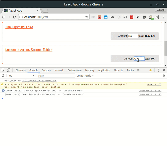Expand more DevTools tabs chevron
This screenshot has width=167, height=147.
click(x=138, y=70)
